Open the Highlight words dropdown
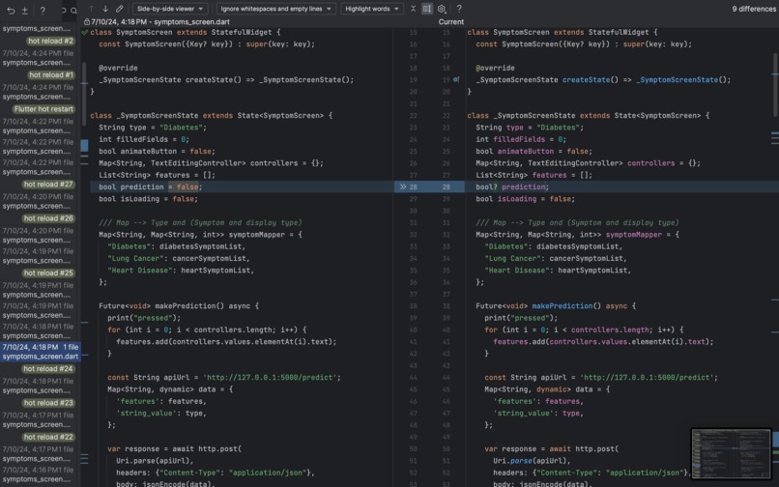The image size is (779, 487). [372, 9]
